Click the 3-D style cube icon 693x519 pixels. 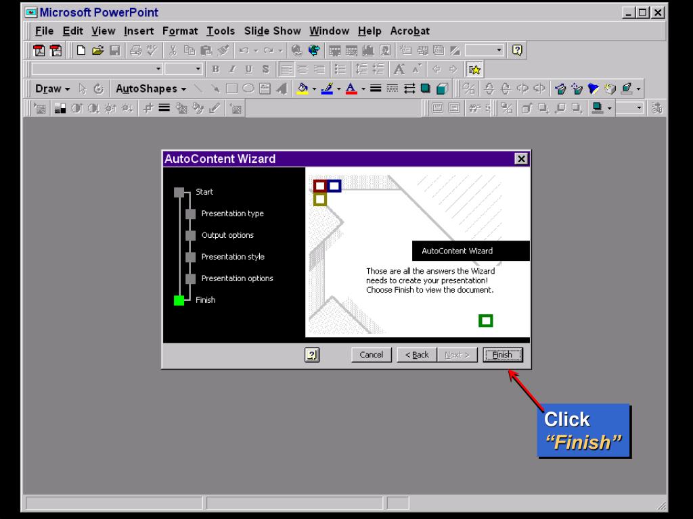(x=442, y=89)
